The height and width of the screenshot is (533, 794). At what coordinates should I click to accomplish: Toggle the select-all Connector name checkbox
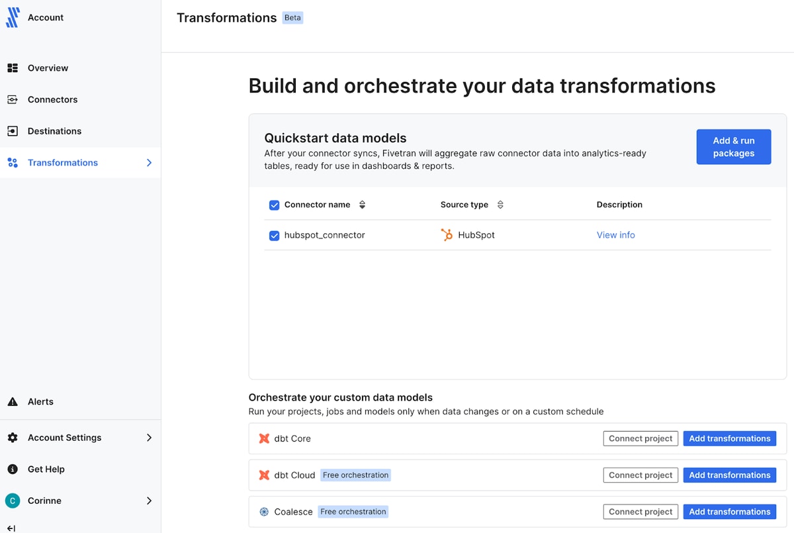tap(274, 205)
